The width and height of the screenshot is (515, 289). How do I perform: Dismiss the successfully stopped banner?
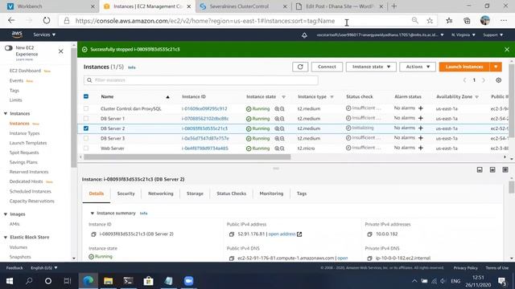[x=507, y=50]
